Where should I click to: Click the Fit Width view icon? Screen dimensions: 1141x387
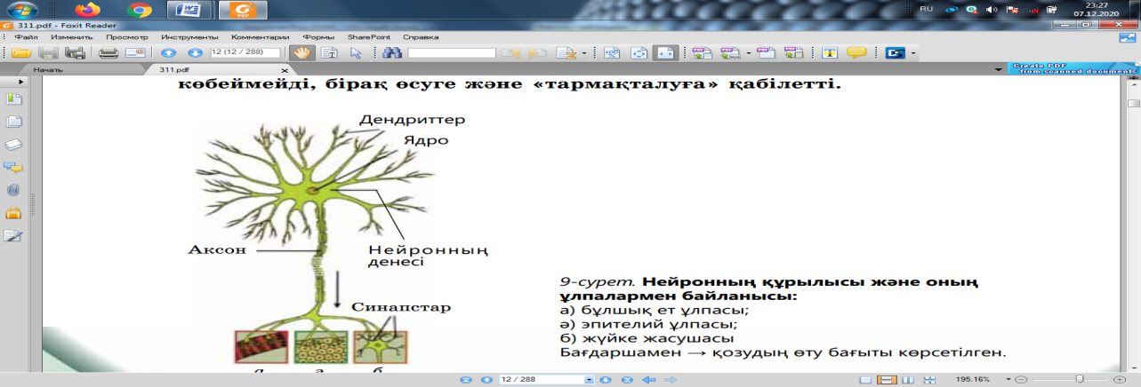665,53
